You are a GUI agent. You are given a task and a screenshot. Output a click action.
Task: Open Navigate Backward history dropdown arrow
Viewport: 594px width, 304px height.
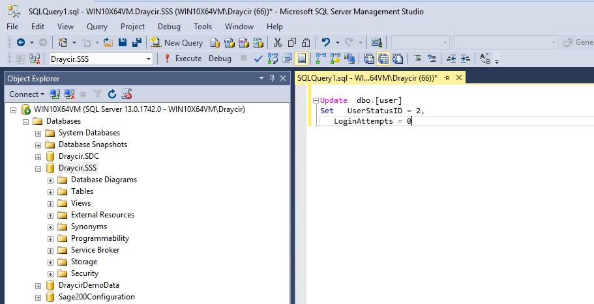point(31,43)
